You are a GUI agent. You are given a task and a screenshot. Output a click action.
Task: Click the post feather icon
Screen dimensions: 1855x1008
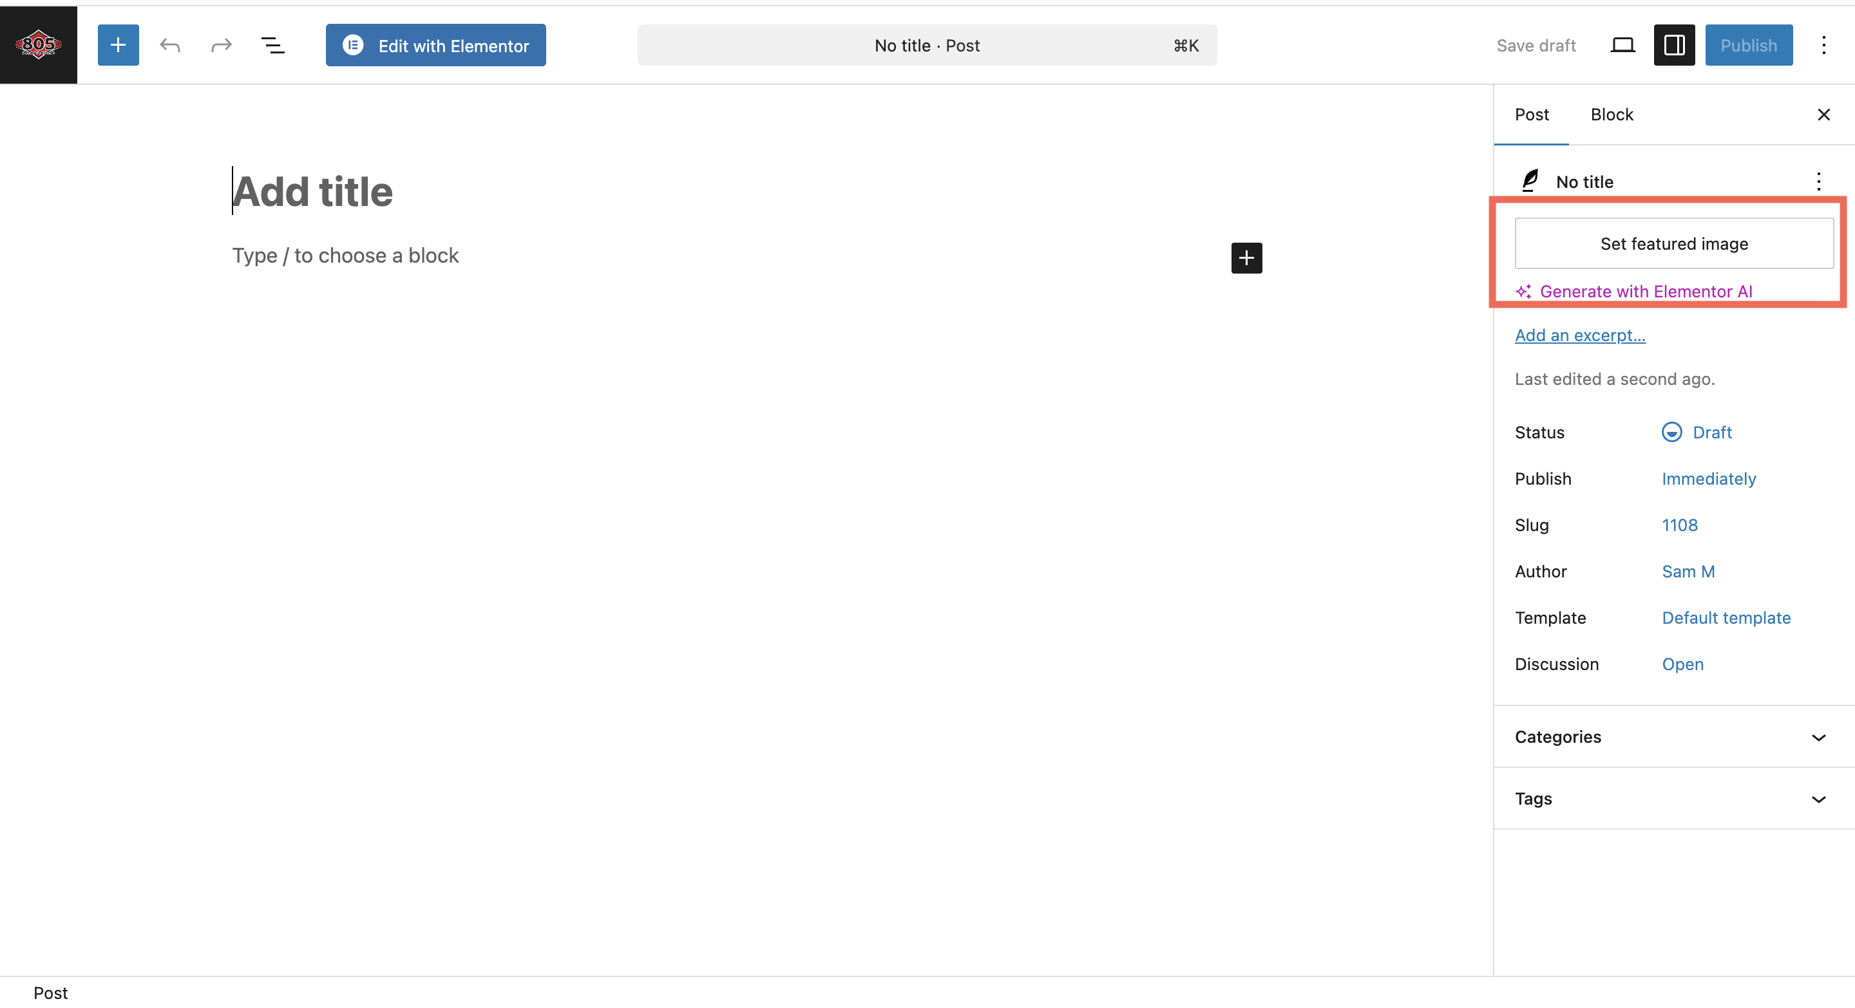pos(1530,181)
